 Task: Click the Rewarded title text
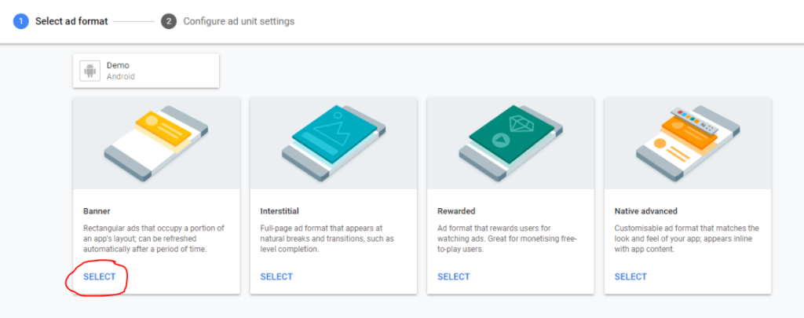coord(456,210)
